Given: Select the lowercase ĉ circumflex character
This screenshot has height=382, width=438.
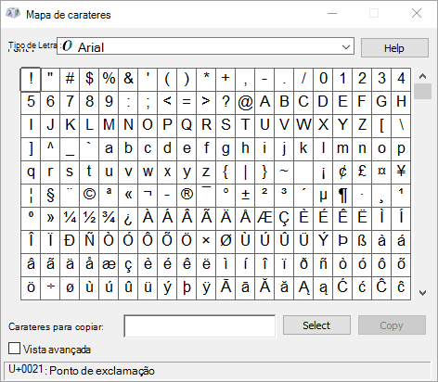Looking at the screenshot, I should pyautogui.click(x=401, y=288).
